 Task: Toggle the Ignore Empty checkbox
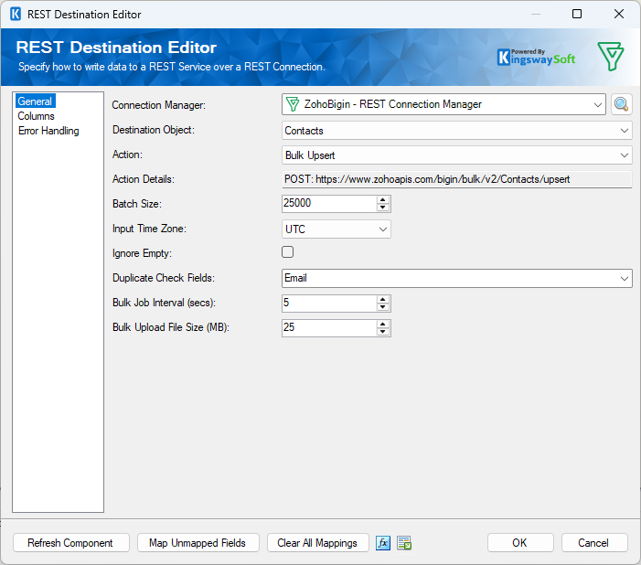click(x=287, y=251)
